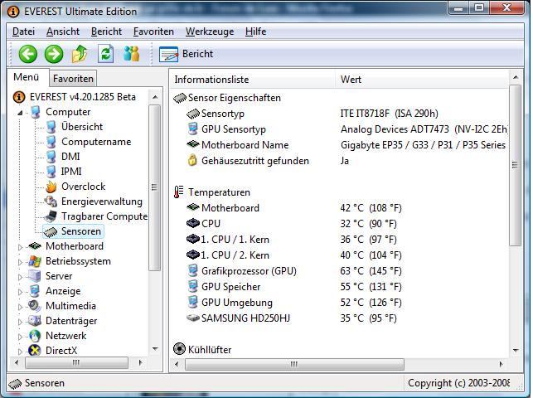Click the Kühllüfter fan icon
Screen dimensions: 533x398
[x=179, y=349]
